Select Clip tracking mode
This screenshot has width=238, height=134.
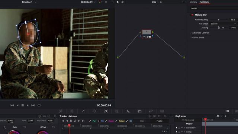pos(142,121)
